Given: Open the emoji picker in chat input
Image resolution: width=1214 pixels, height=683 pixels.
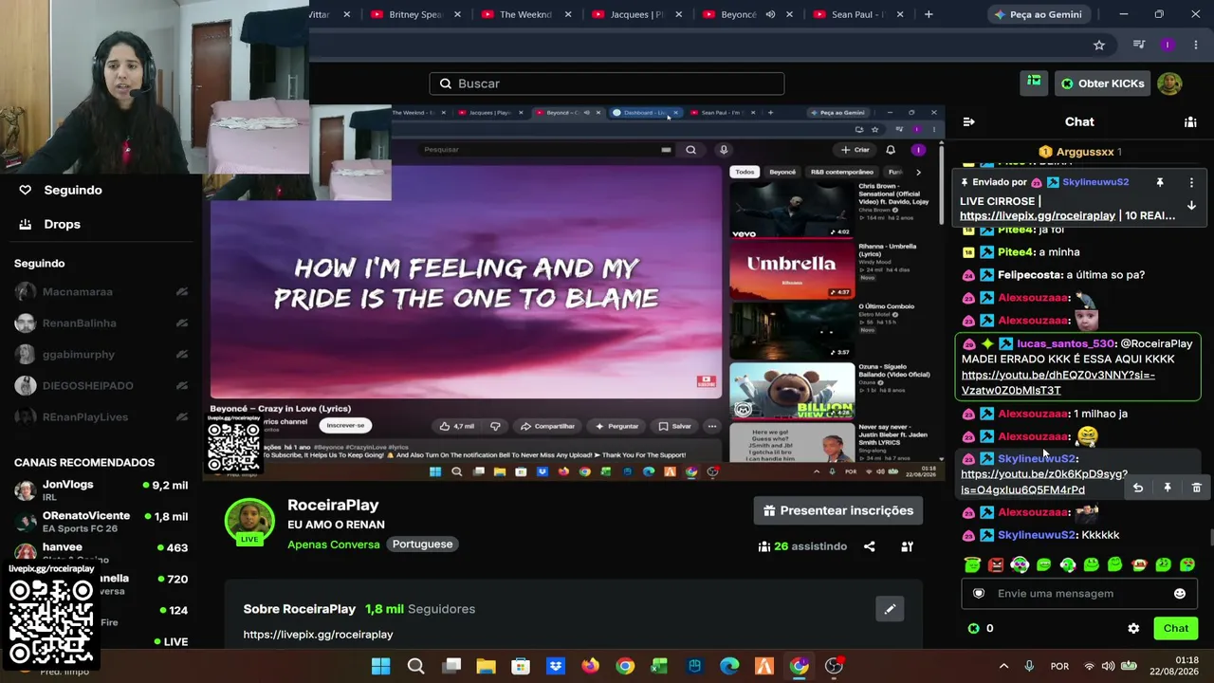Looking at the screenshot, I should click(1180, 594).
